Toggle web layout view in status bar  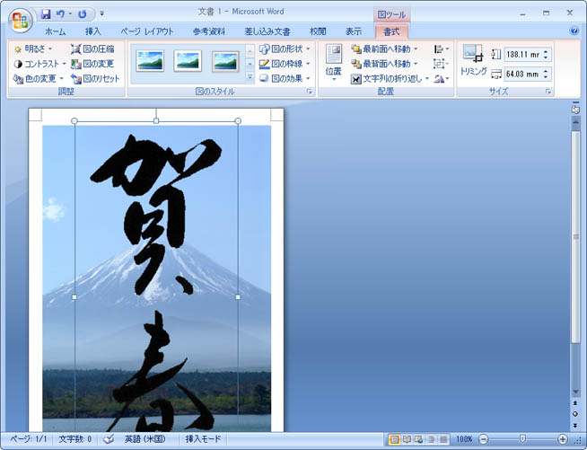418,439
